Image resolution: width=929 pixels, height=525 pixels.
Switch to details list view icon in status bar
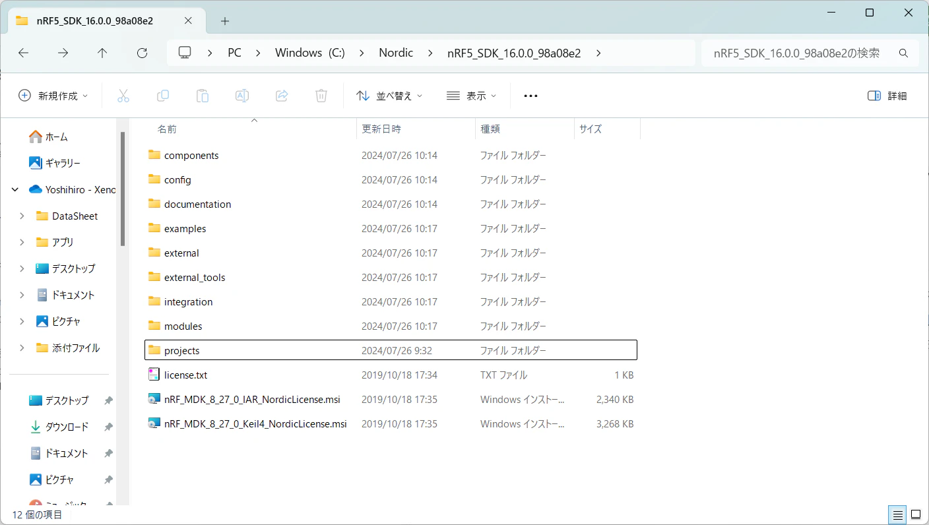click(897, 514)
